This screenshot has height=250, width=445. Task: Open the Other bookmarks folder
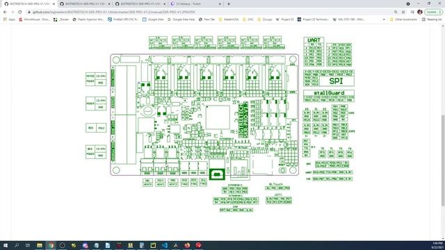coord(403,19)
